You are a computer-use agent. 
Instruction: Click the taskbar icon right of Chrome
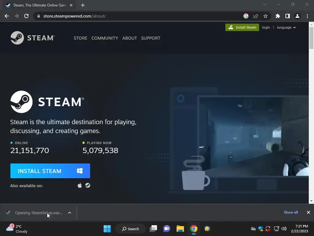[207, 229]
